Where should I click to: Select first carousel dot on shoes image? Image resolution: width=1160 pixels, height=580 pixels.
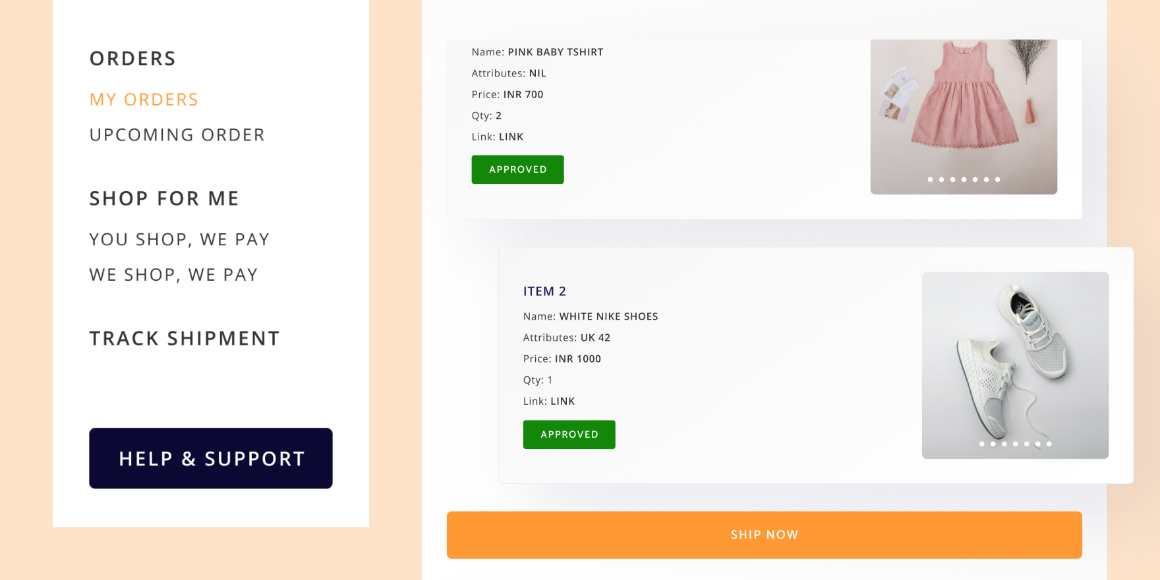coord(981,444)
